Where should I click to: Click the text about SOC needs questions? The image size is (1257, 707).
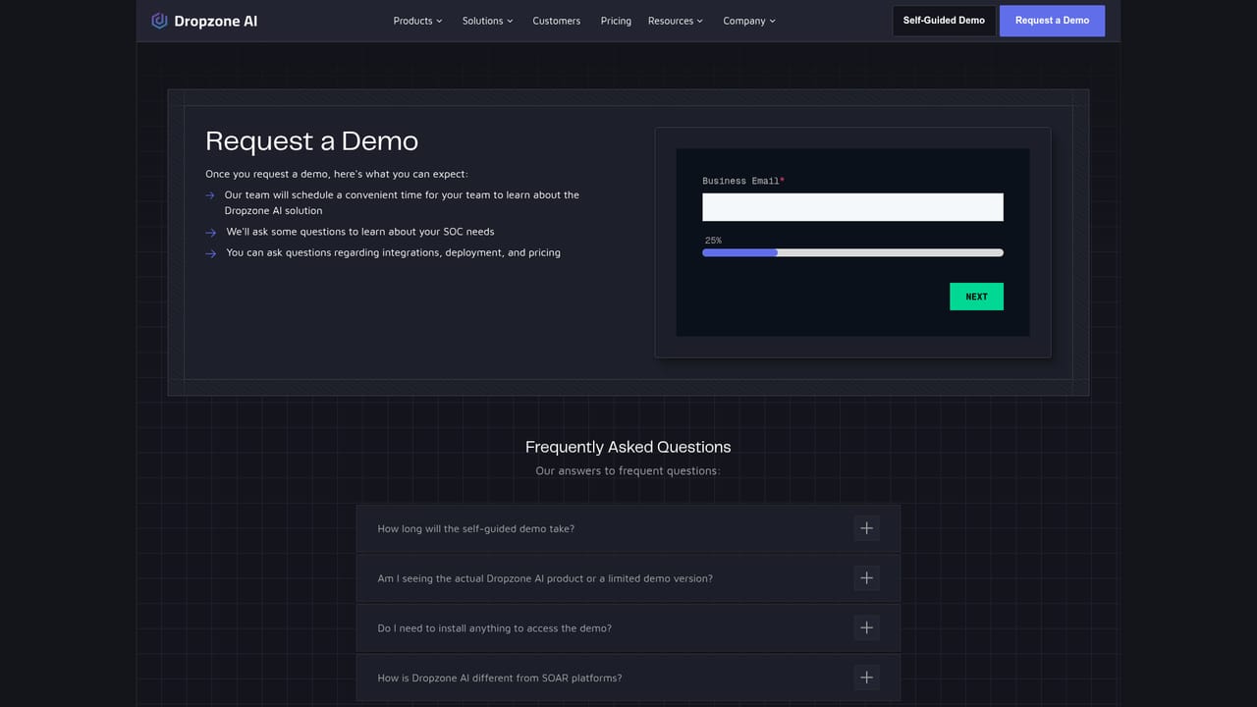(360, 232)
